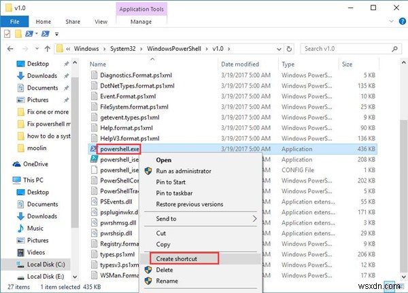The image size is (408, 293).
Task: Go up one folder level
Action: pos(48,49)
